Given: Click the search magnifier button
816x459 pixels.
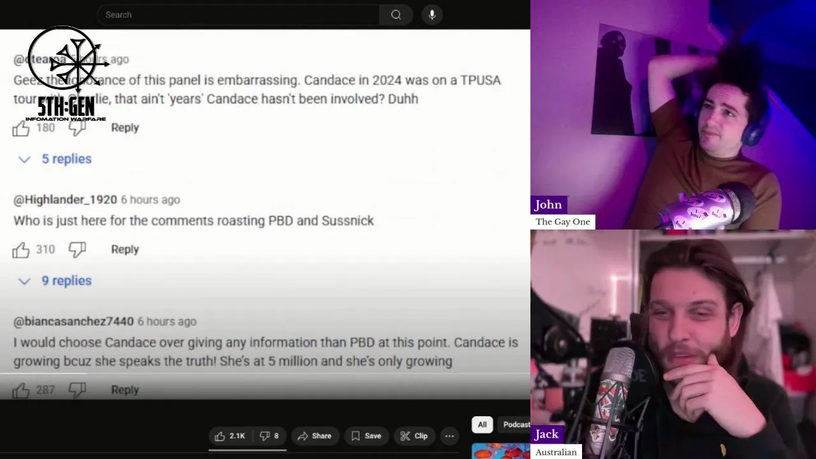Looking at the screenshot, I should pyautogui.click(x=396, y=15).
